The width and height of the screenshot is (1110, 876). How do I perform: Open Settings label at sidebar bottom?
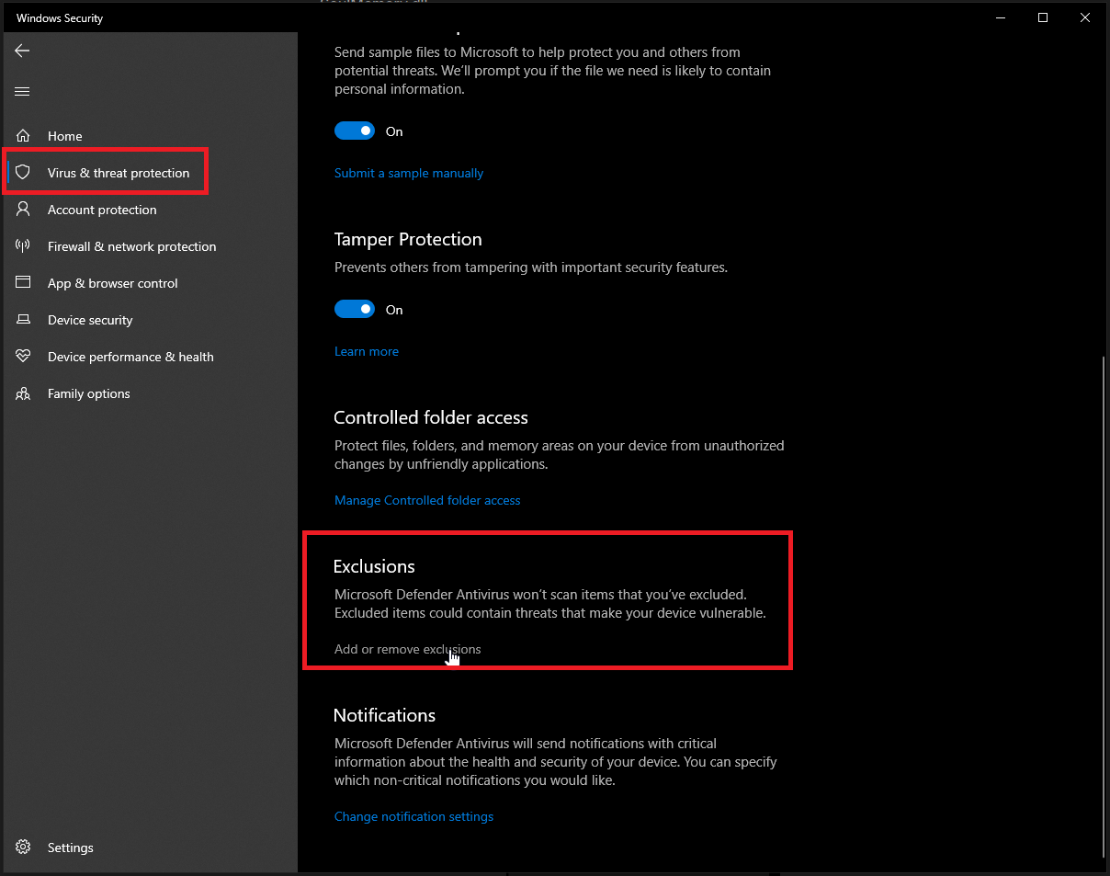click(x=71, y=848)
